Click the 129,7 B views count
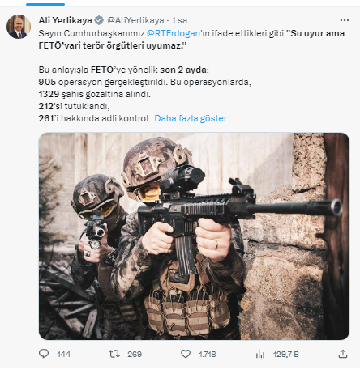This screenshot has height=374, width=360. coord(286,354)
